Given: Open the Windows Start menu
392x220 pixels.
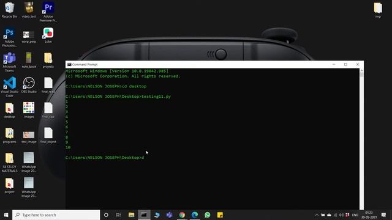Looking at the screenshot, I should [x=6, y=215].
